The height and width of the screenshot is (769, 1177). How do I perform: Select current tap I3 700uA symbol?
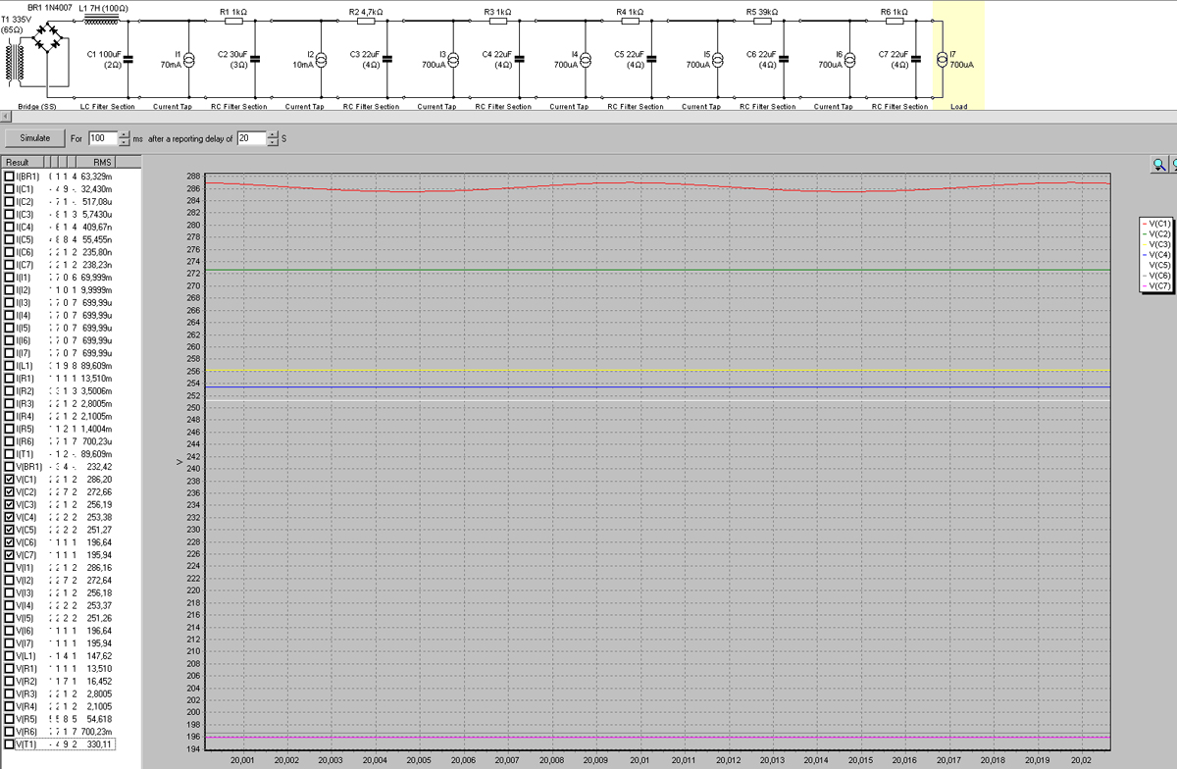tap(455, 59)
